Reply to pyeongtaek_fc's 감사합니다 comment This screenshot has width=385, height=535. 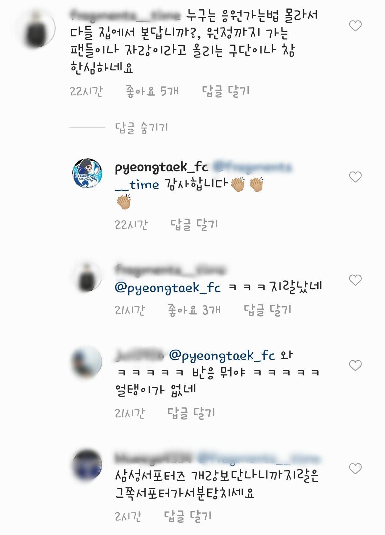click(x=194, y=224)
